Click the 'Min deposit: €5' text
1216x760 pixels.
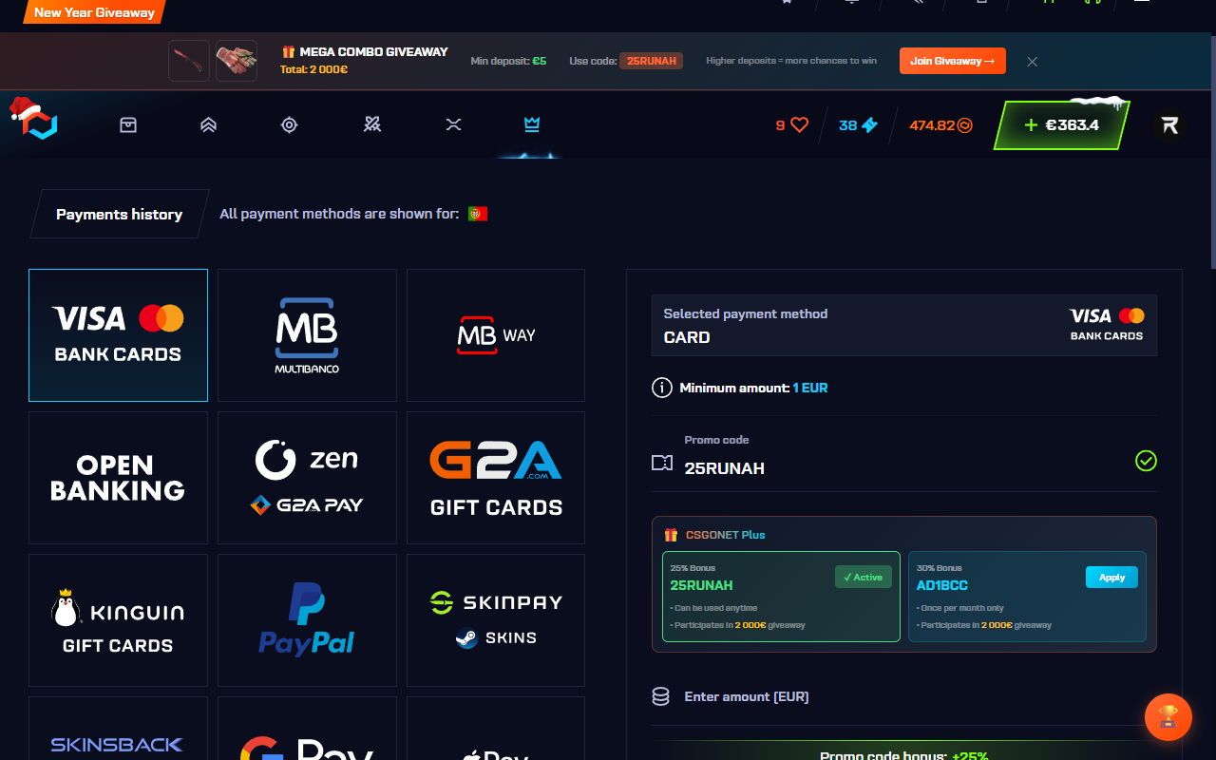508,61
